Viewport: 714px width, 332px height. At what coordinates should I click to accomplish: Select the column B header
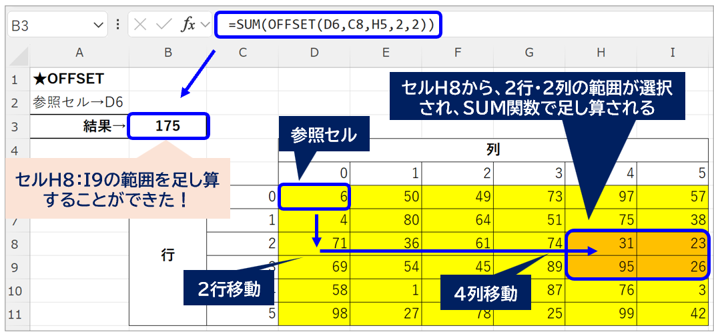167,53
